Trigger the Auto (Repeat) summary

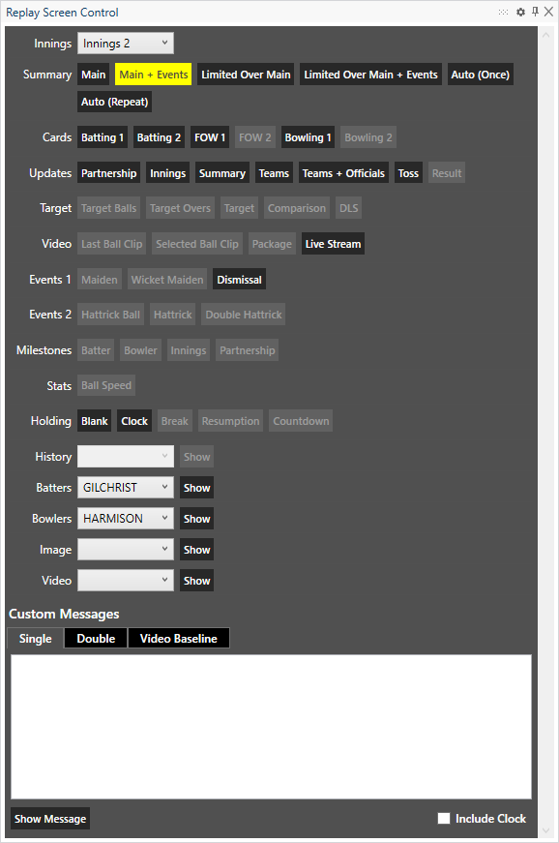(114, 102)
